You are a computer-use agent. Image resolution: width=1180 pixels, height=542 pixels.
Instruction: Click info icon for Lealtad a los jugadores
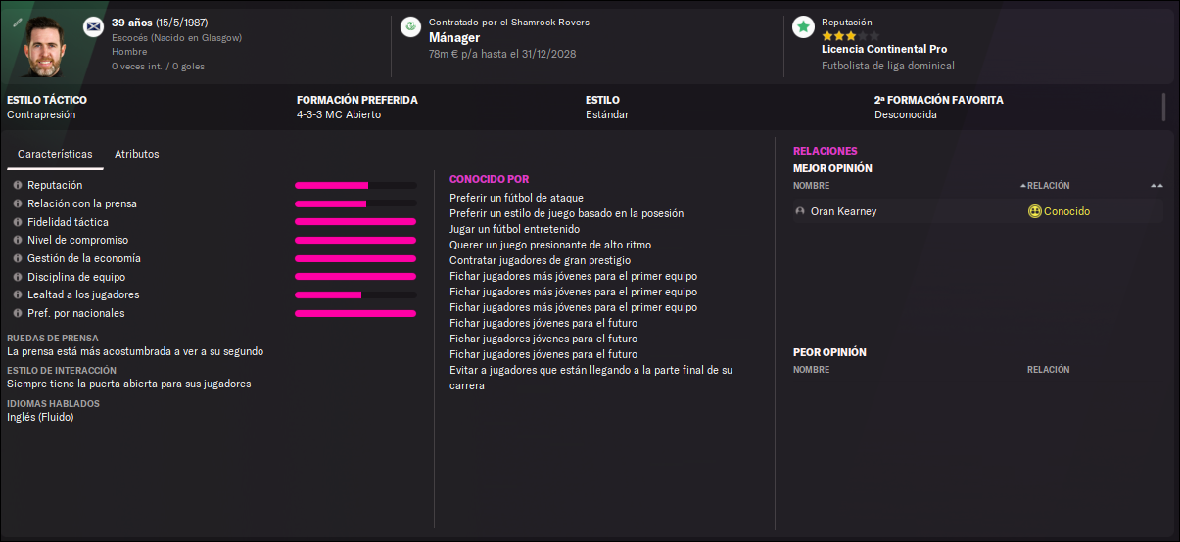click(18, 294)
